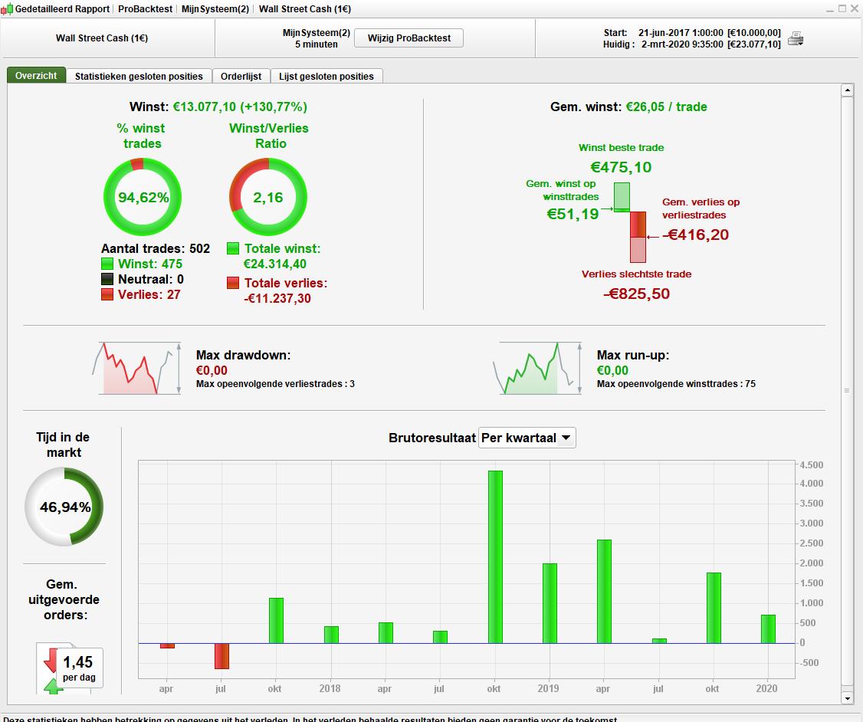Click the Huidig date 2-mrt-2020 line
The height and width of the screenshot is (722, 863).
click(x=692, y=44)
